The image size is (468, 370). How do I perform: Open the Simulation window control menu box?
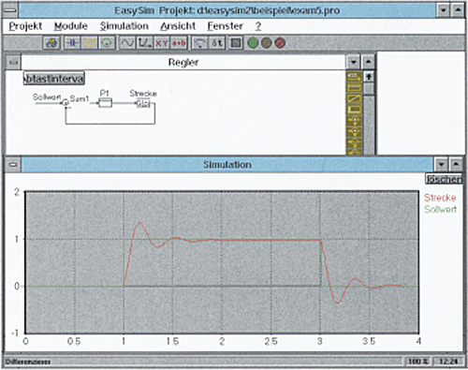click(x=13, y=165)
